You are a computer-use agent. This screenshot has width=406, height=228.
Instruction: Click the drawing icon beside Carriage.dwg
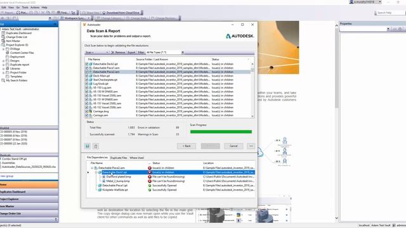(91, 111)
